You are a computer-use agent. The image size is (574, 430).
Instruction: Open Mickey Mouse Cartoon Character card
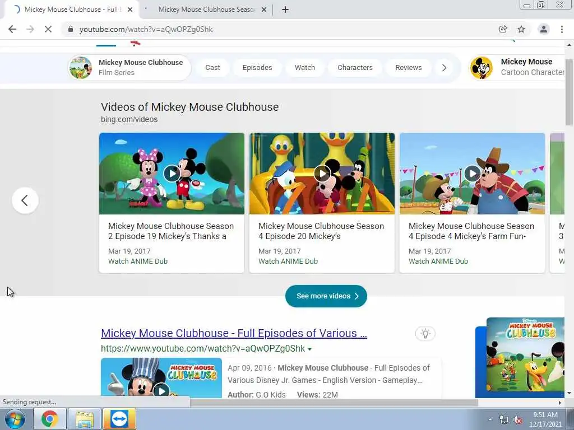coord(517,68)
